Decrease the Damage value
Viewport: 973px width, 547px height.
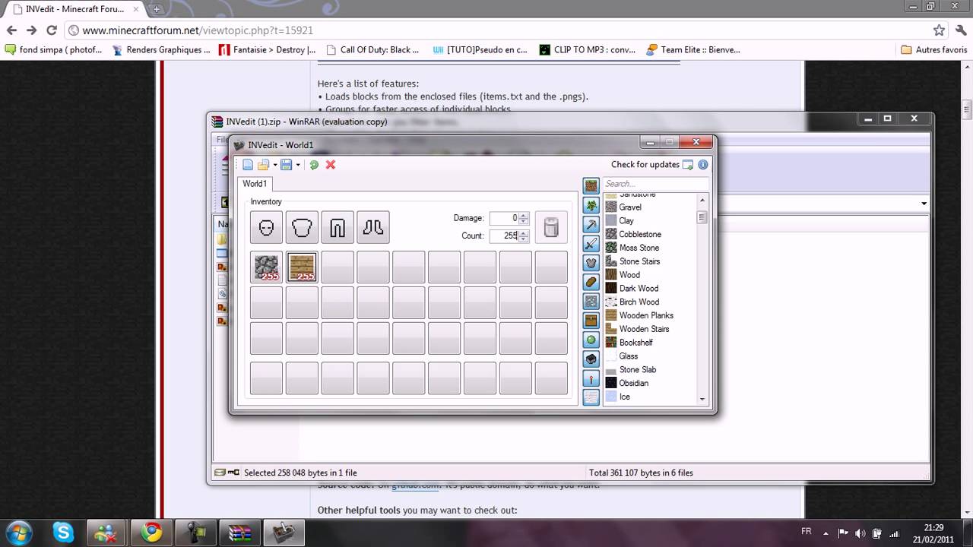pyautogui.click(x=523, y=221)
